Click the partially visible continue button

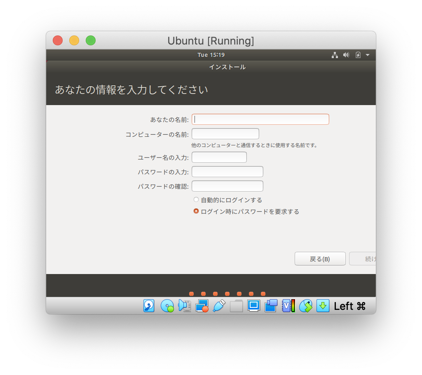(363, 259)
